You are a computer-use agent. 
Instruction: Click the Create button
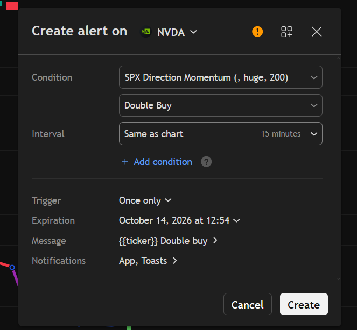point(304,304)
